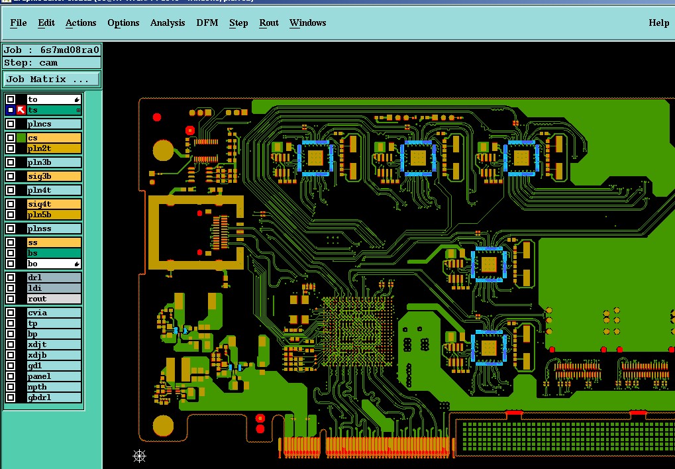Click the origin datum symbol below the board

click(x=139, y=456)
